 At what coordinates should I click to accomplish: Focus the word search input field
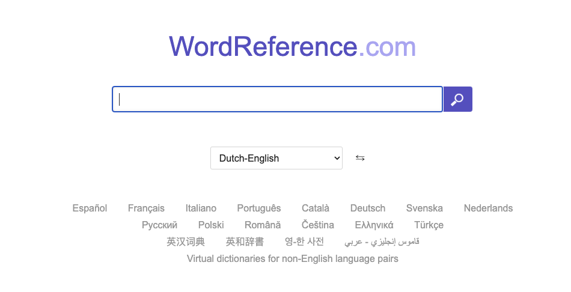pyautogui.click(x=278, y=99)
